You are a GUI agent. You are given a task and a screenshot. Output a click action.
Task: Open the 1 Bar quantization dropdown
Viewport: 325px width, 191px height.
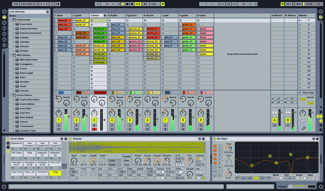point(154,4)
